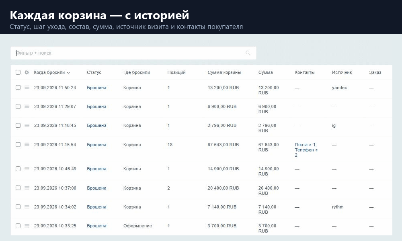The width and height of the screenshot is (402, 241).
Task: Open 'Брошена' link for 67 643,00 RUB cart
Action: point(96,145)
